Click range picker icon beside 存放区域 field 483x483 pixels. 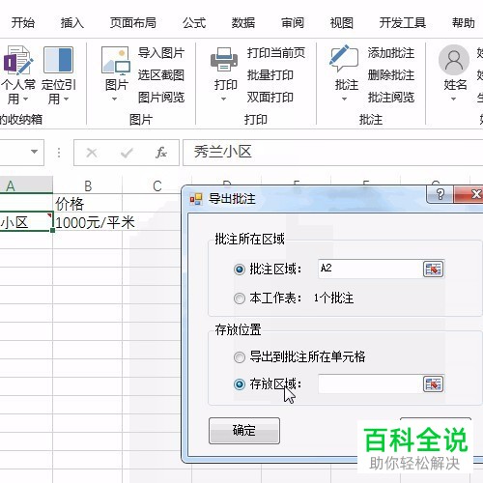(433, 384)
